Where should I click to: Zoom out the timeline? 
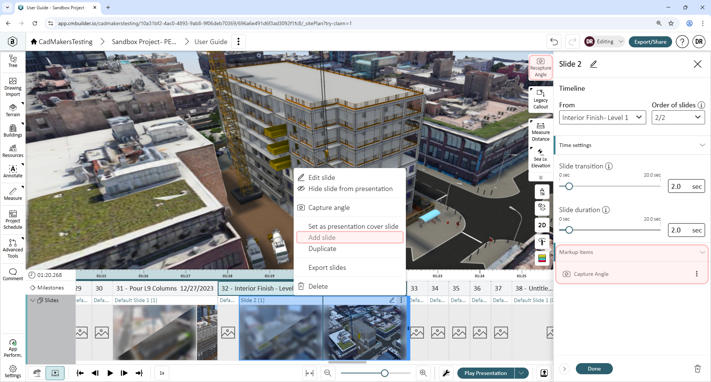328,373
